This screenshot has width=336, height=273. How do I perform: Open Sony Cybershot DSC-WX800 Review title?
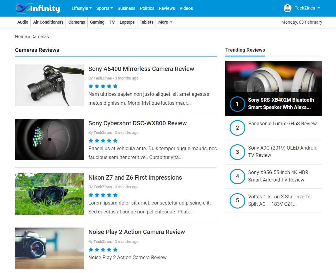pos(138,123)
